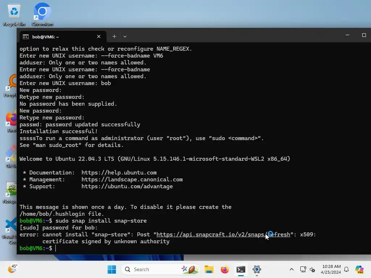The width and height of the screenshot is (371, 278).
Task: Click the "[sudo] password for bob:" line
Action: [58, 227]
